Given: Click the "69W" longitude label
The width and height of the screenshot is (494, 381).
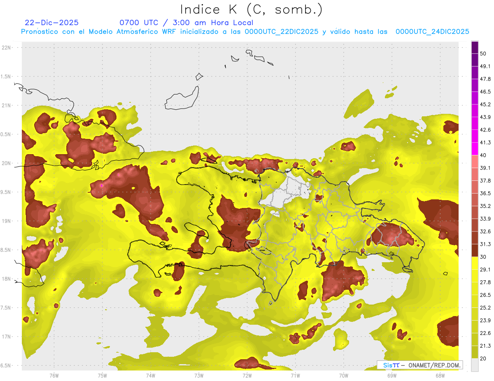Looking at the screenshot, I should tap(391, 376).
